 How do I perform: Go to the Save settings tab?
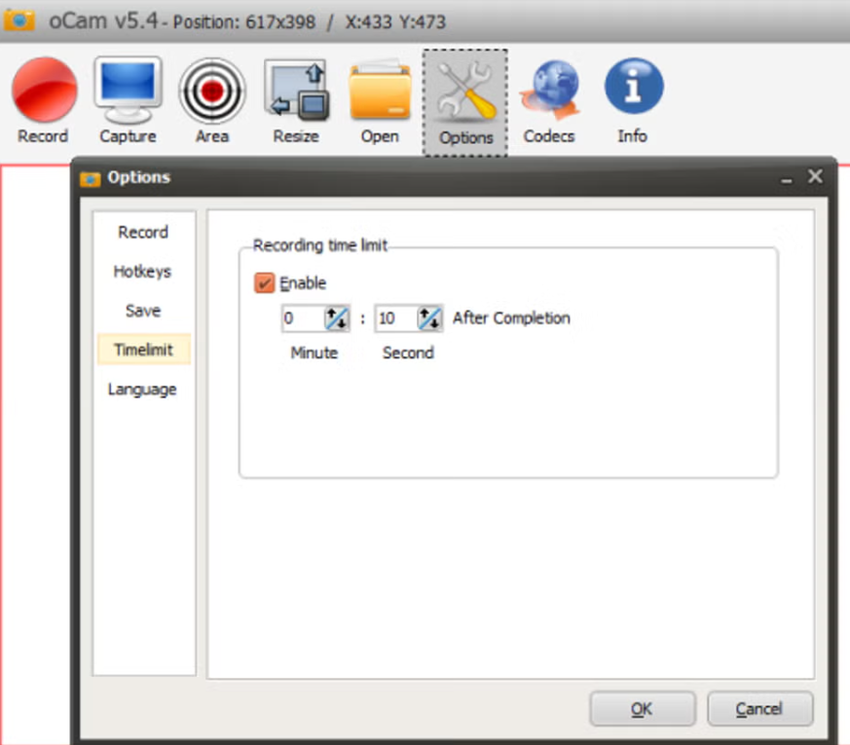pyautogui.click(x=143, y=311)
